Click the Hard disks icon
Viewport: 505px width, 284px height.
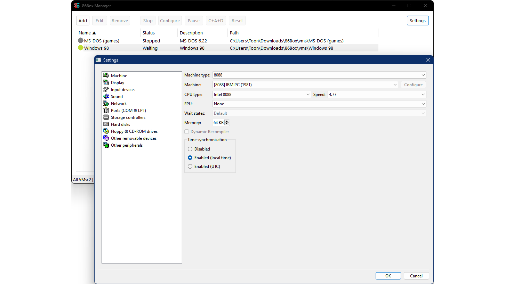click(x=106, y=124)
